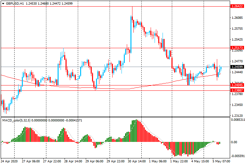This screenshot has height=165, width=245.
Task: Click the 1.25755 price scale label
Action: [x=237, y=29]
